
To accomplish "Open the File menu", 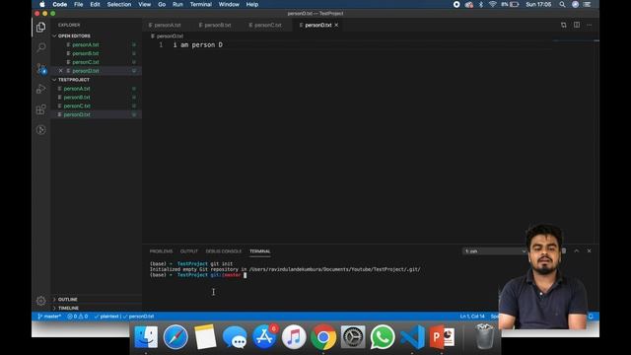I will coord(79,4).
